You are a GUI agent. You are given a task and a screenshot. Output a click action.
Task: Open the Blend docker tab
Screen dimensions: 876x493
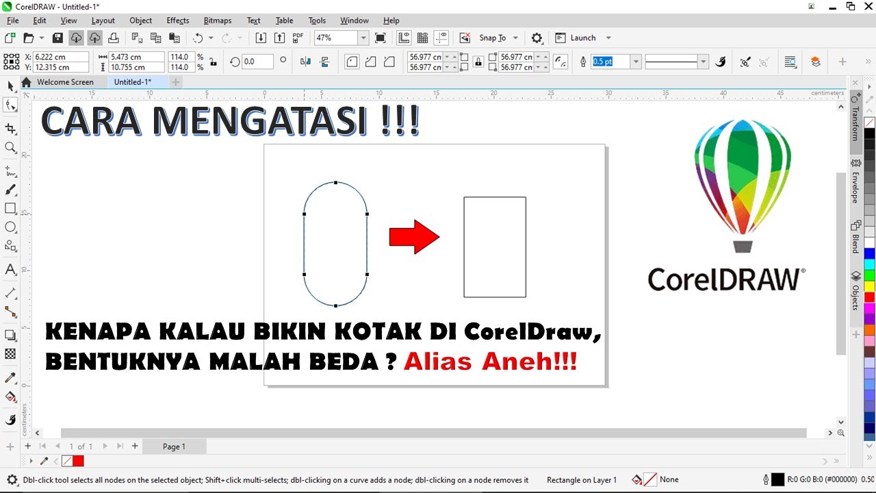pyautogui.click(x=855, y=237)
